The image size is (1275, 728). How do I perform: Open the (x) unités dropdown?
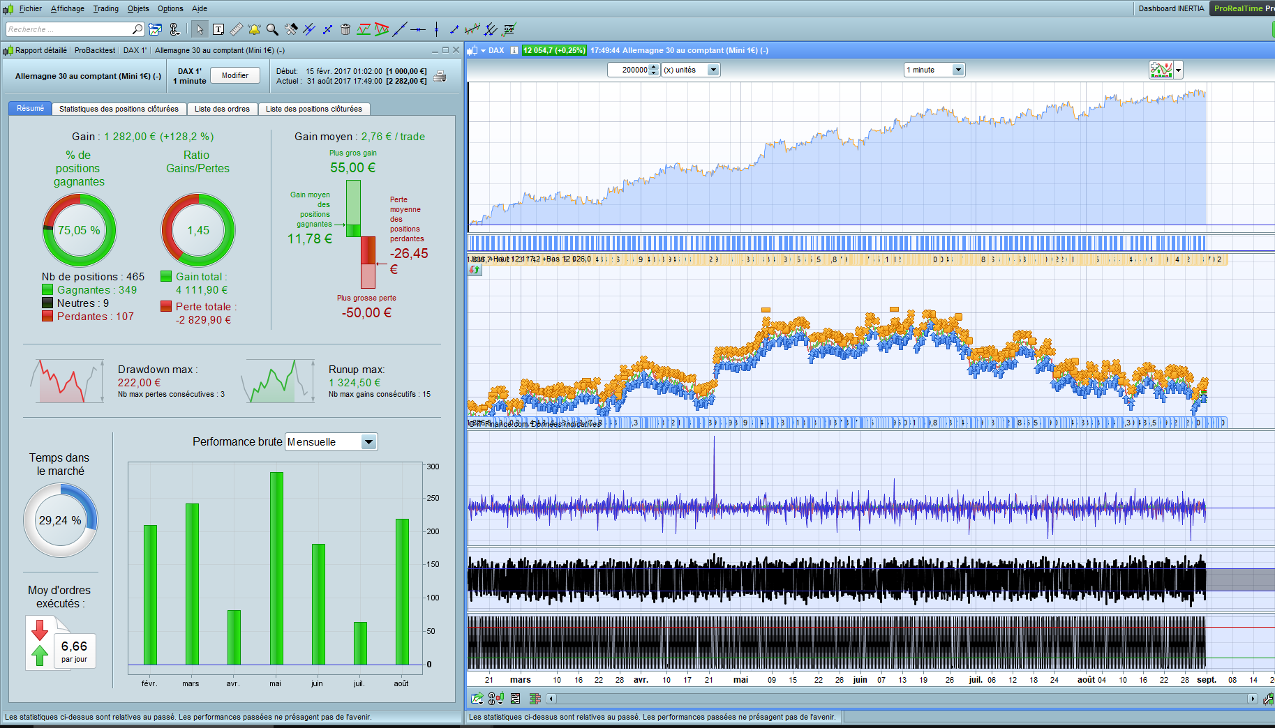(x=713, y=70)
